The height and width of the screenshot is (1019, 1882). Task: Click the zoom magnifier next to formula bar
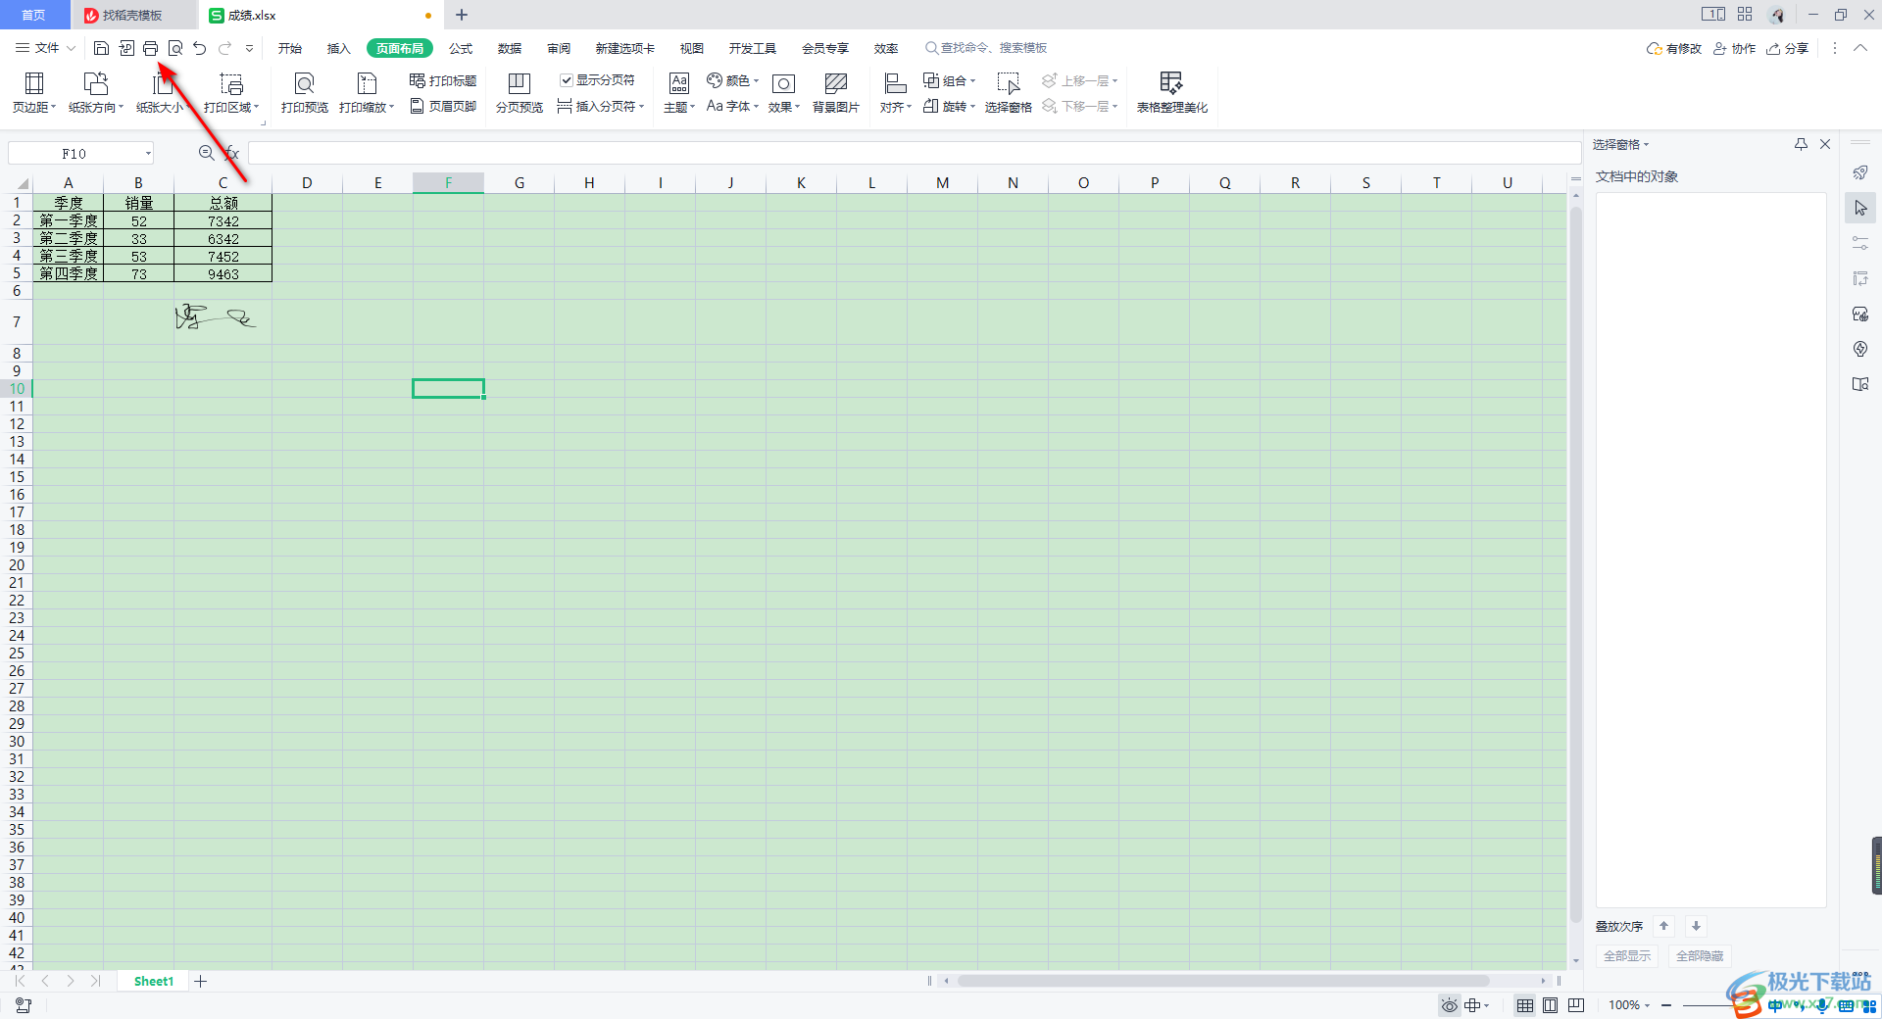[x=206, y=153]
